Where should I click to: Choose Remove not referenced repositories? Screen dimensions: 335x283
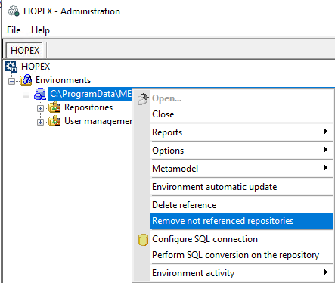(241, 221)
